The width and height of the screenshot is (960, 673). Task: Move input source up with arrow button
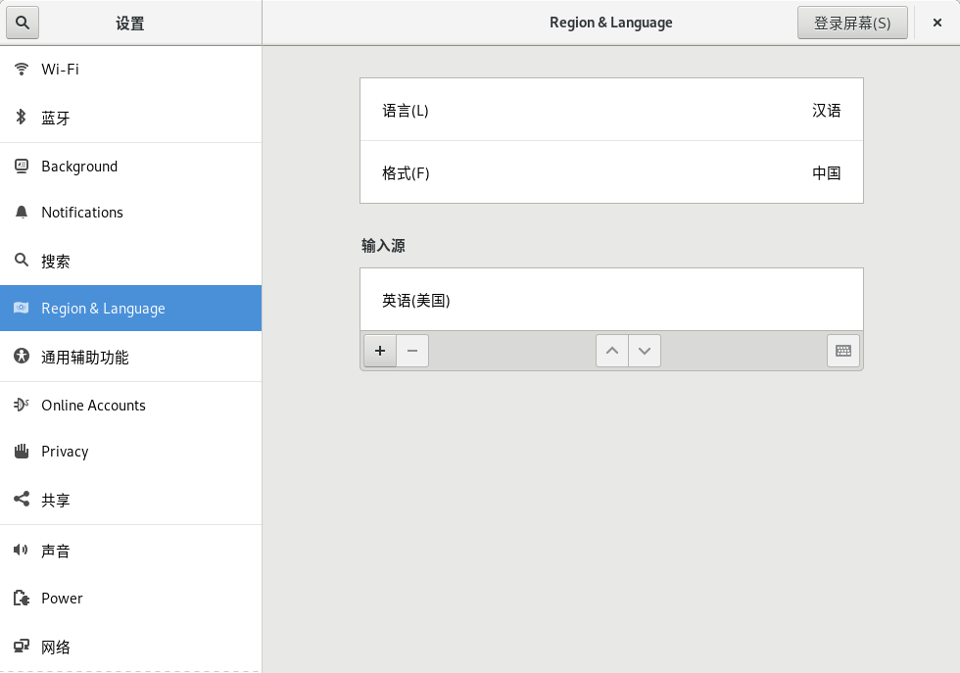tap(612, 351)
